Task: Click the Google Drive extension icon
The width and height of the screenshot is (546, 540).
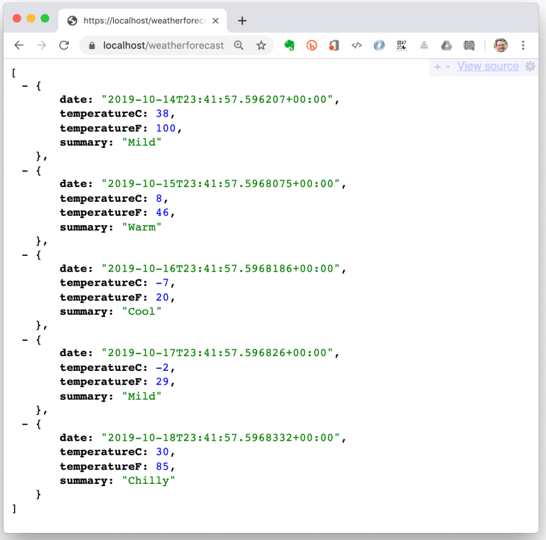Action: tap(446, 45)
